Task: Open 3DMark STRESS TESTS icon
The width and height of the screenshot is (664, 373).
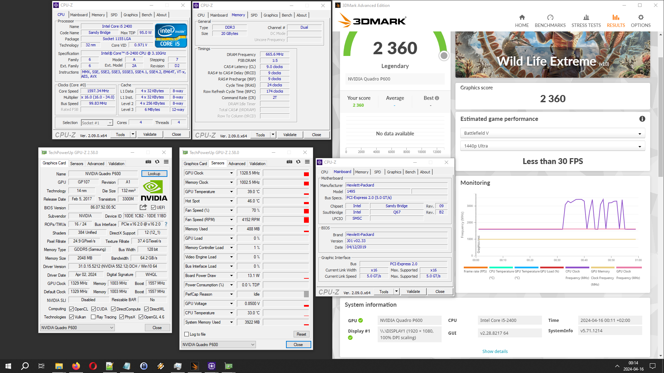Action: coord(586,17)
